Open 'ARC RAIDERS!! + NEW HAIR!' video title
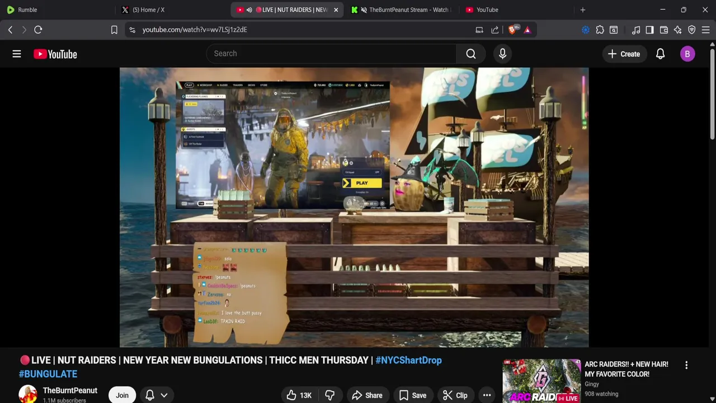This screenshot has height=403, width=716. (626, 369)
